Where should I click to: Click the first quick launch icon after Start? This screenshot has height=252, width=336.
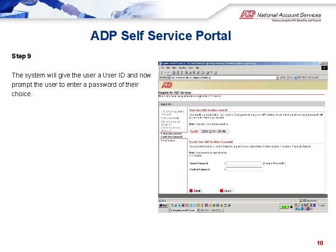click(x=172, y=205)
